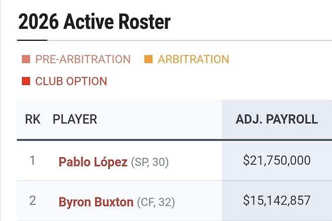Sort by the ADJ. PAYROLL column header
This screenshot has width=332, height=221.
[277, 119]
